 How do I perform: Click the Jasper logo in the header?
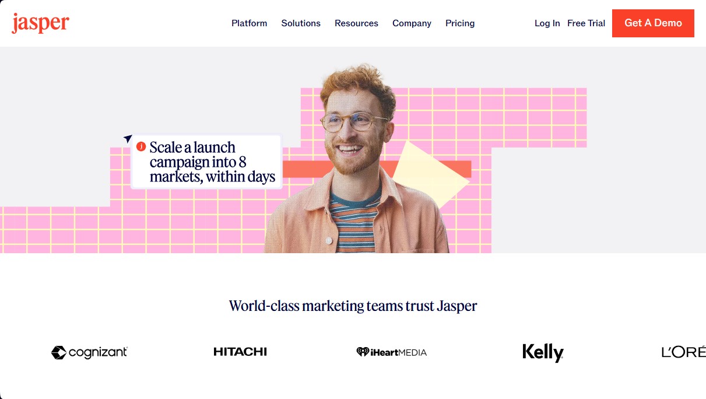(40, 23)
